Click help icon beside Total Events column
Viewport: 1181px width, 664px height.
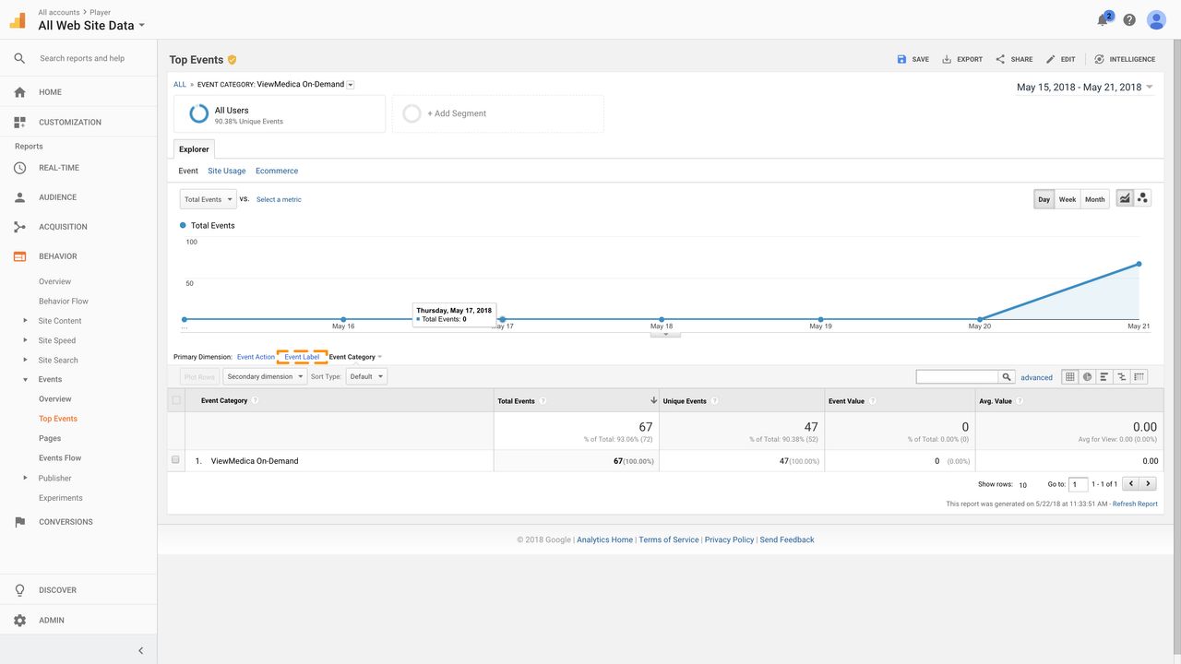pyautogui.click(x=544, y=401)
